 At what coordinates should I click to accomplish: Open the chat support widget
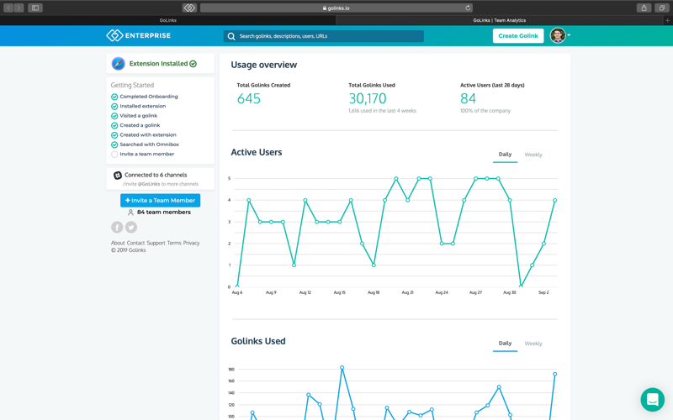pos(653,400)
